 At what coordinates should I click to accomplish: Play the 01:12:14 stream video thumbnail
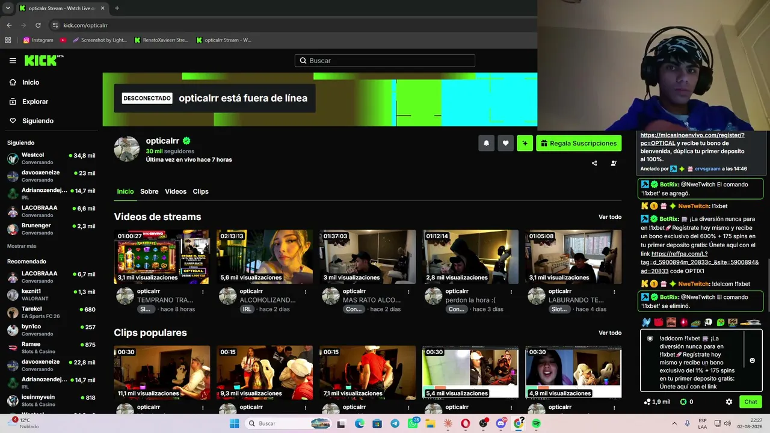pyautogui.click(x=470, y=257)
